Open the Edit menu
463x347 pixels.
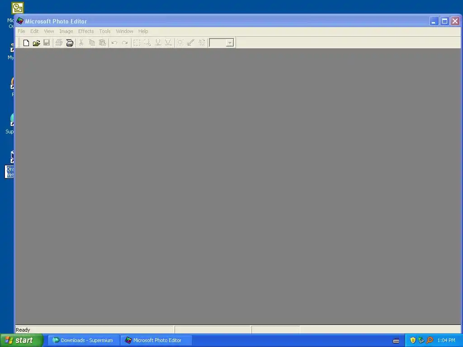pyautogui.click(x=34, y=31)
